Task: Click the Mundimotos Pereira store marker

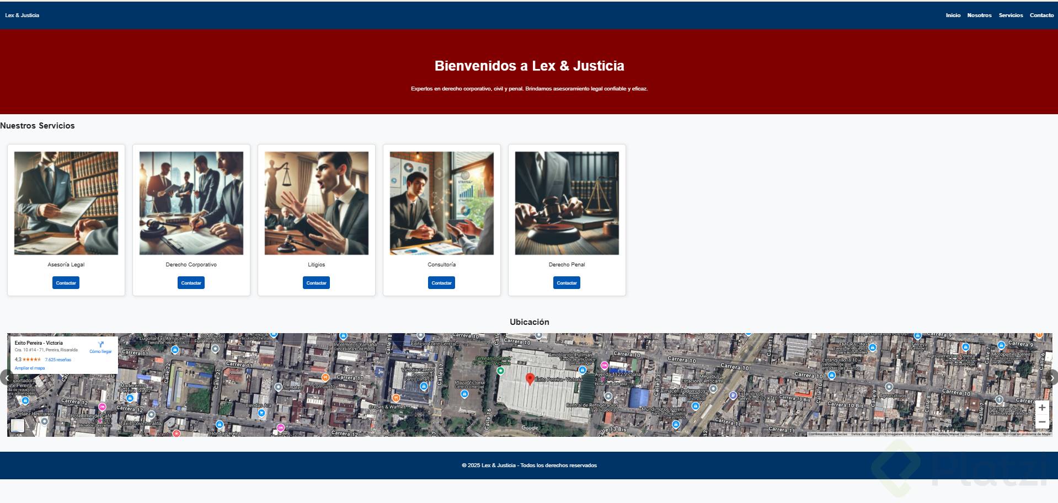Action: [676, 424]
